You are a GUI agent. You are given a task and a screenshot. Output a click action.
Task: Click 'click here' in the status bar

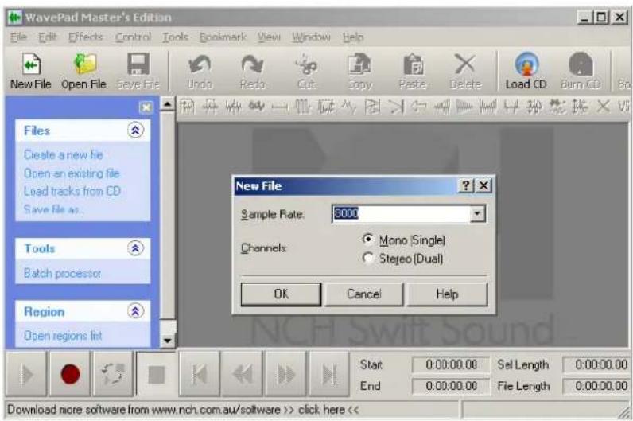pos(322,410)
